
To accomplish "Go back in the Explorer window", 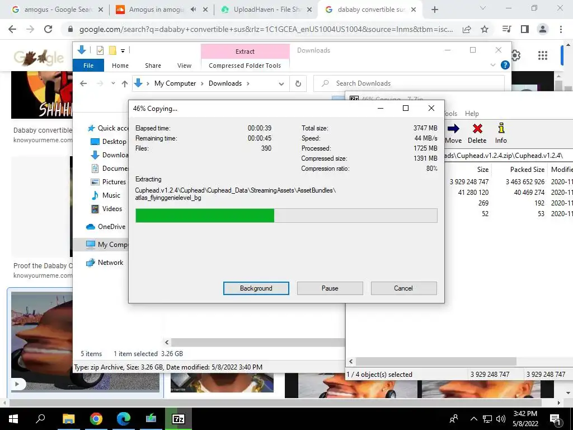I will click(x=83, y=83).
